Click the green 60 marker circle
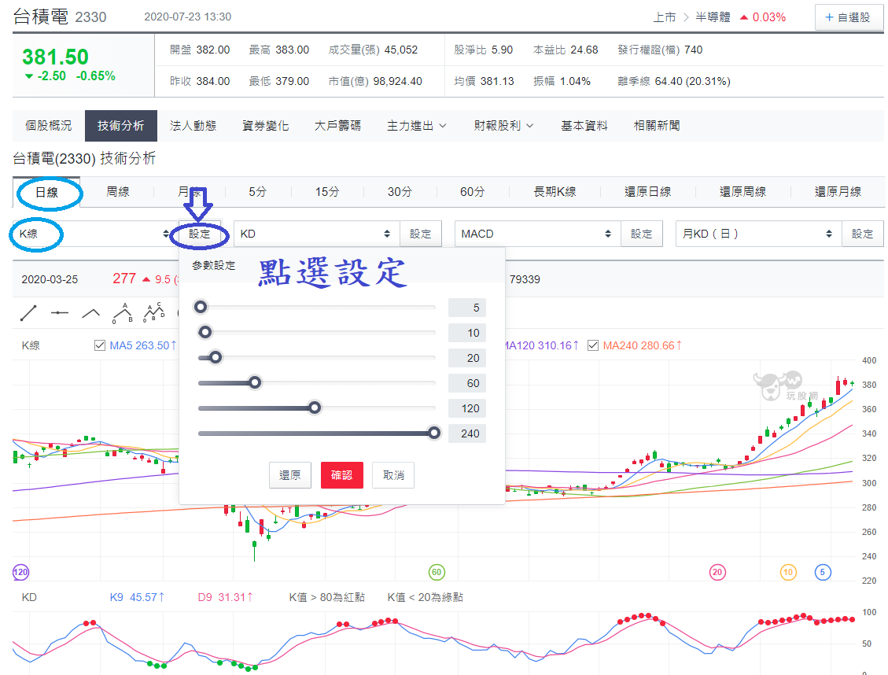888x675 pixels. coord(437,572)
